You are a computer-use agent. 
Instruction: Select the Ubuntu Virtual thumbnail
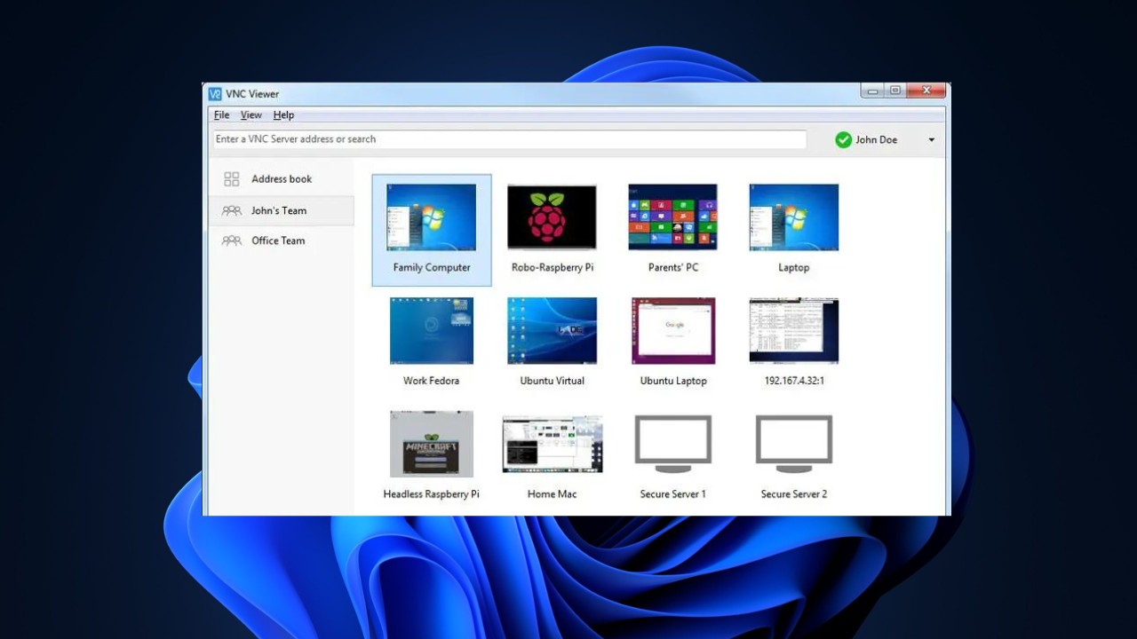click(552, 331)
